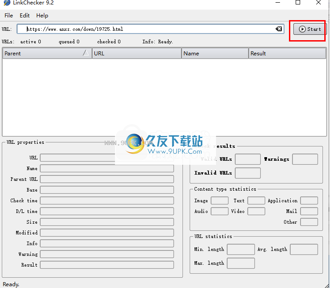Sort results by Result column header
Viewport: 331px width, 288px height.
[x=287, y=54]
